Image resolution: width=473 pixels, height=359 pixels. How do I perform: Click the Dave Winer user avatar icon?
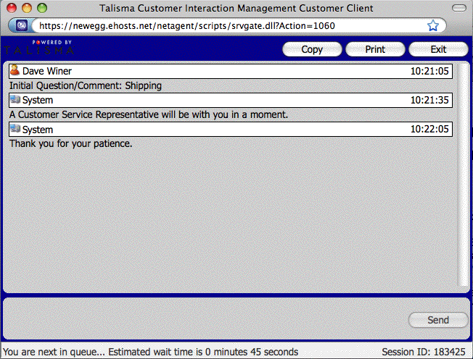[x=15, y=71]
